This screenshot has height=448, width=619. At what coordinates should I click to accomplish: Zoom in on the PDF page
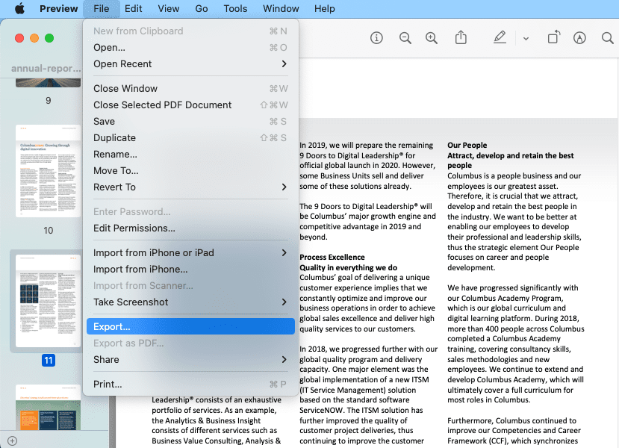432,37
